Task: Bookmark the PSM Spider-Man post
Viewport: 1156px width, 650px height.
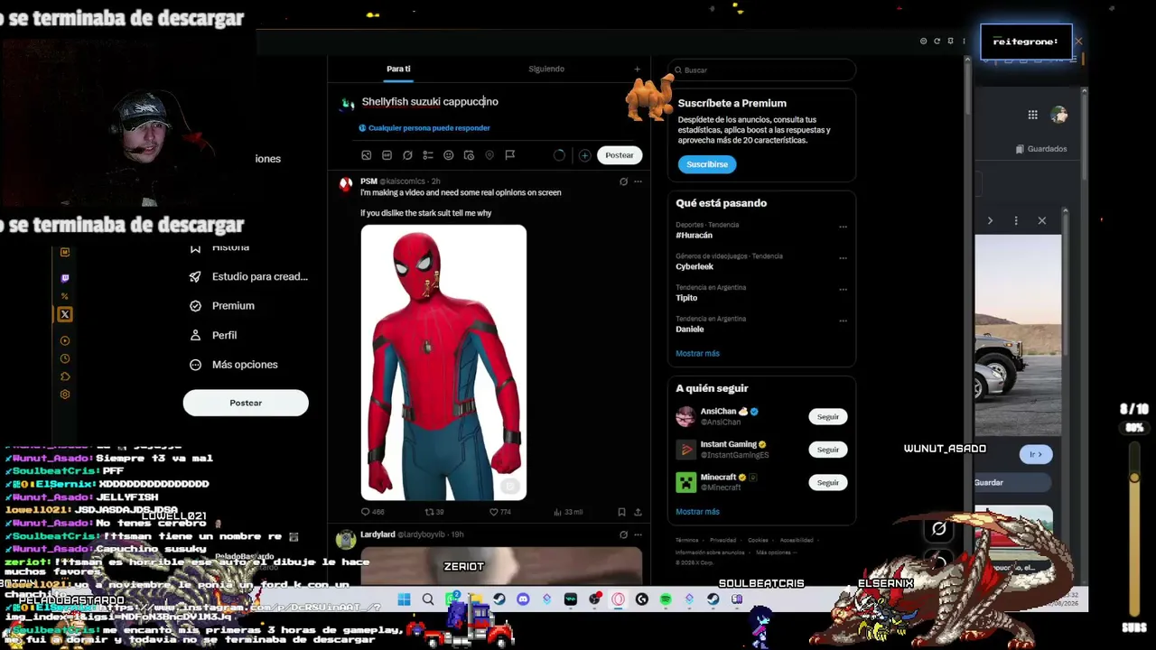Action: click(621, 512)
